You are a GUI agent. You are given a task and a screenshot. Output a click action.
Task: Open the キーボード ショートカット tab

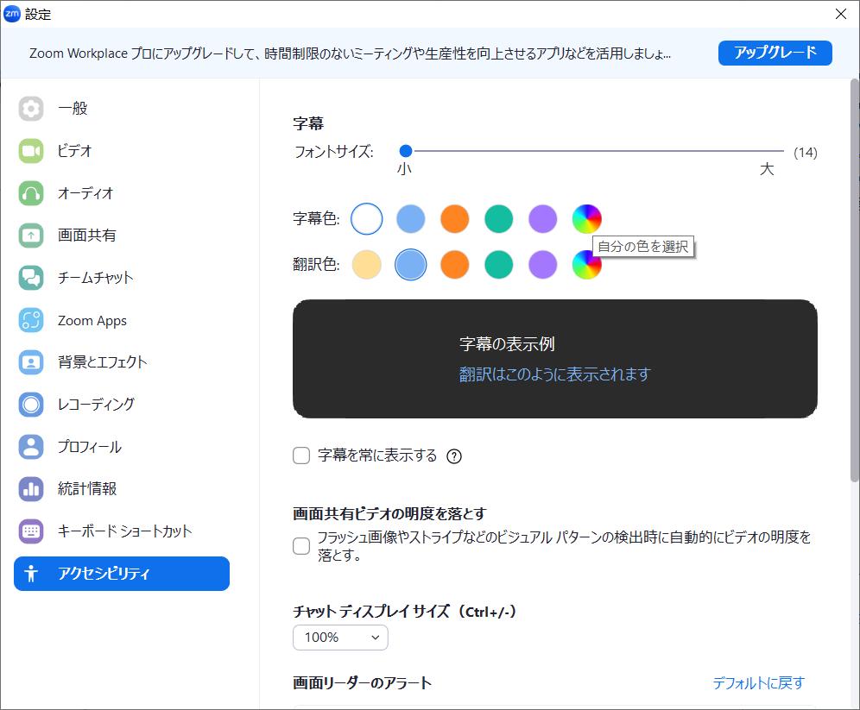(x=122, y=531)
